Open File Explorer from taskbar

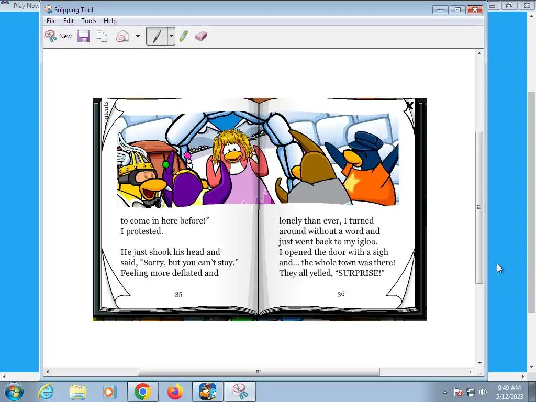pyautogui.click(x=78, y=392)
